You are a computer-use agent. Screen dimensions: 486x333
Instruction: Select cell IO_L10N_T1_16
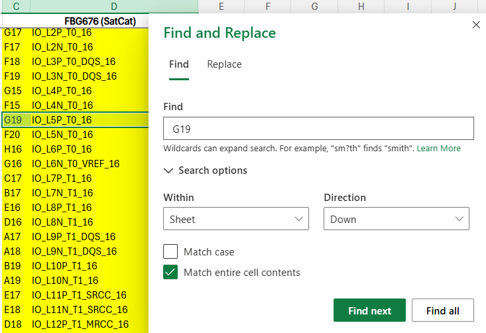90,280
